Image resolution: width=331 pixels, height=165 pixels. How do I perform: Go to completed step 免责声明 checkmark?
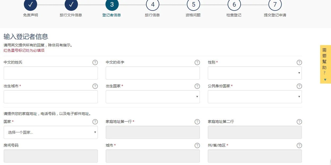(x=30, y=4)
